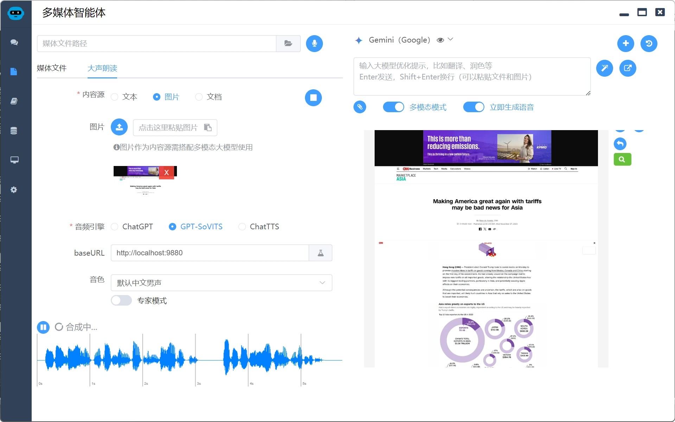
Task: Click the blue undo arrow button
Action: click(x=620, y=144)
